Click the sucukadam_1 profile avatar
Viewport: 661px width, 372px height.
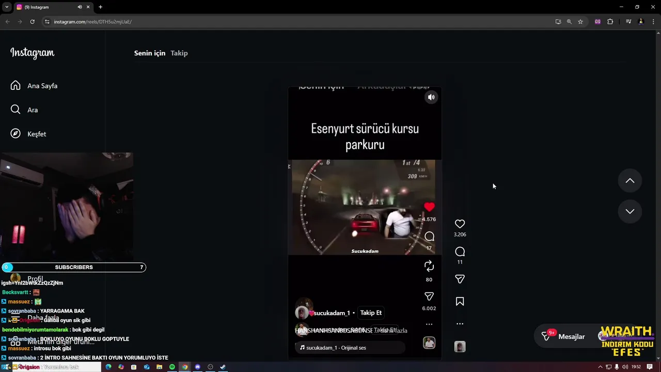[302, 313]
